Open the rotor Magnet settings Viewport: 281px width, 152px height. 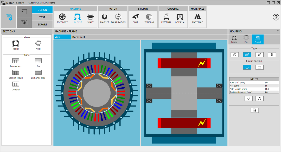click(x=105, y=18)
